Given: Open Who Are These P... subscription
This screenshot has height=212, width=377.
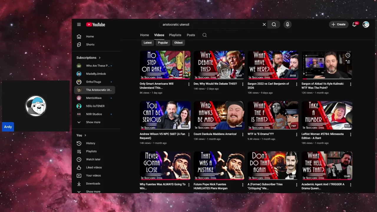Looking at the screenshot, I should pyautogui.click(x=94, y=66).
